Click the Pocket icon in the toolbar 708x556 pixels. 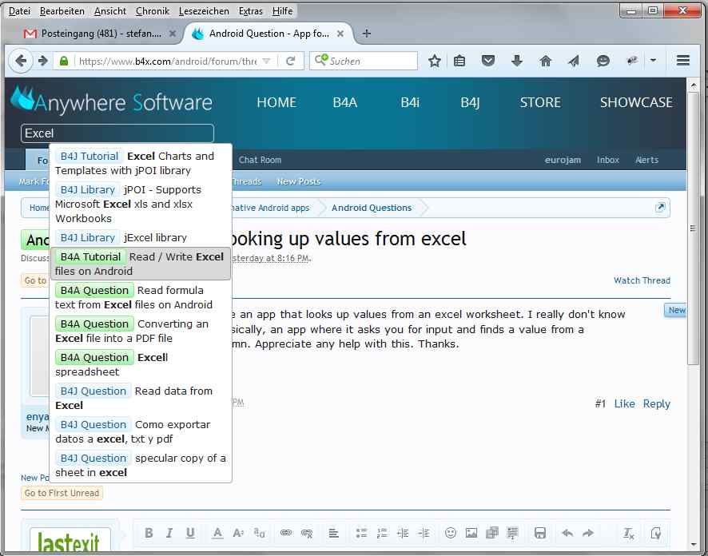click(488, 61)
